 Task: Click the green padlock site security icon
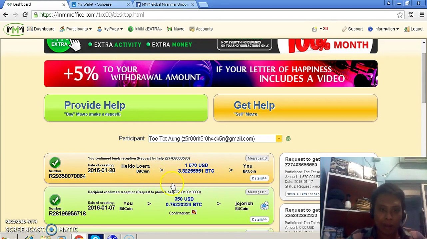(x=36, y=15)
